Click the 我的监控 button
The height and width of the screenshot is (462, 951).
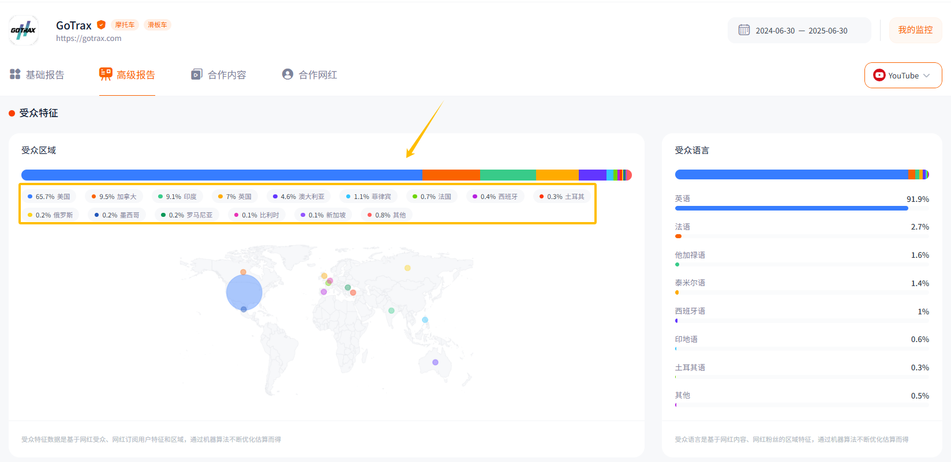915,30
